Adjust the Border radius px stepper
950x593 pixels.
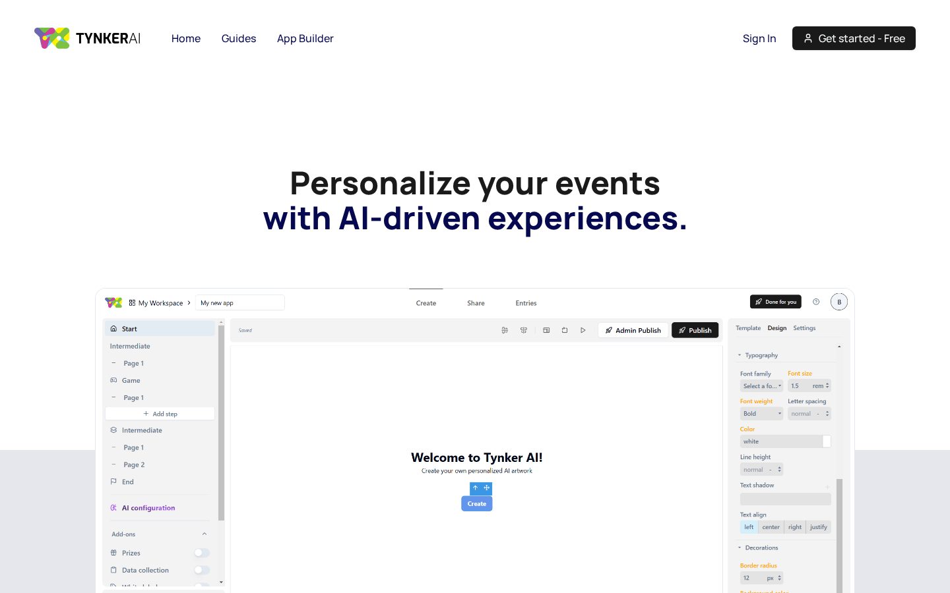click(x=779, y=578)
